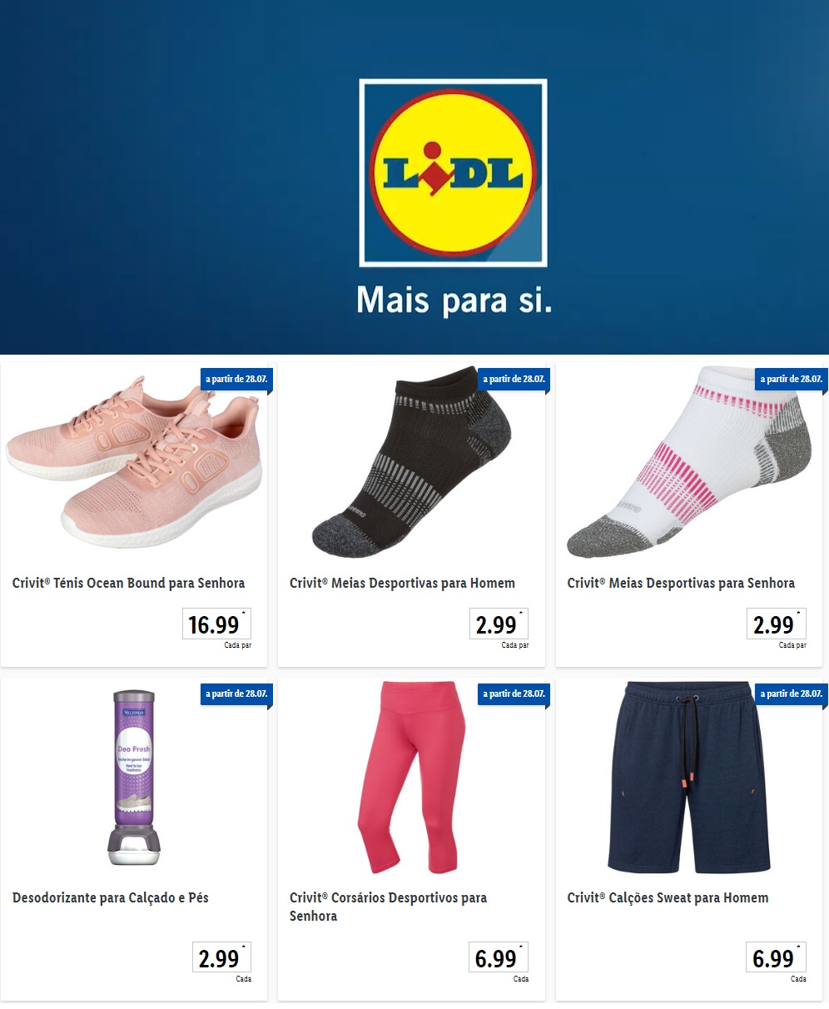The image size is (829, 1009).
Task: Click the Lidl logo in the banner
Action: [x=453, y=173]
